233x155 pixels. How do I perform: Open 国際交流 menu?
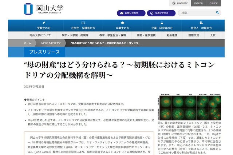[194, 35]
